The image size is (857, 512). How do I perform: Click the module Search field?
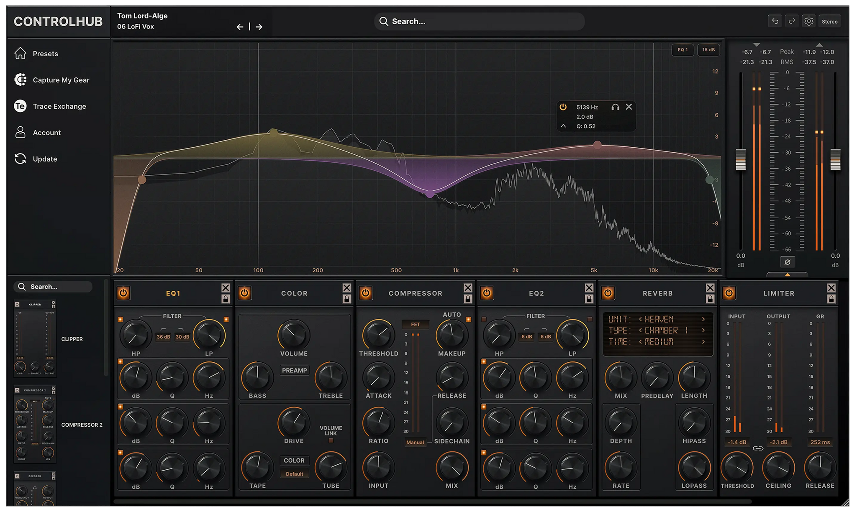click(53, 287)
